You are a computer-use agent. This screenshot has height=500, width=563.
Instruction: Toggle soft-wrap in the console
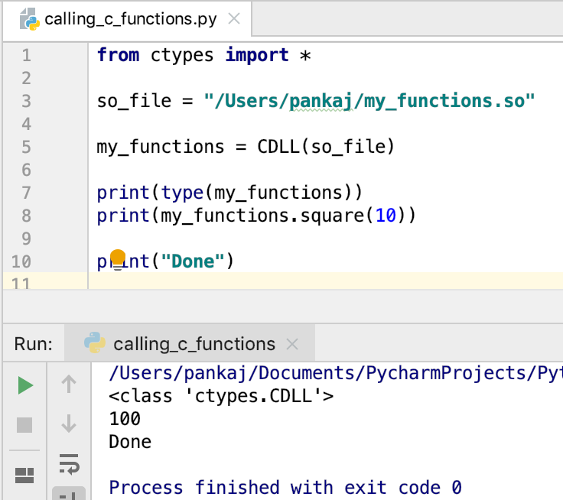pyautogui.click(x=69, y=464)
